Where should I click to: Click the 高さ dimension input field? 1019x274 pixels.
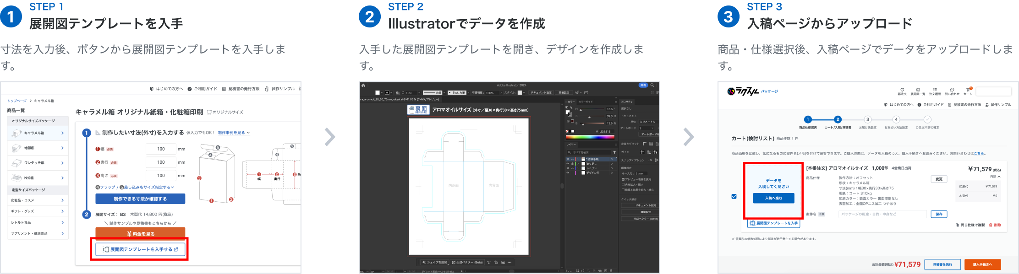click(x=161, y=176)
